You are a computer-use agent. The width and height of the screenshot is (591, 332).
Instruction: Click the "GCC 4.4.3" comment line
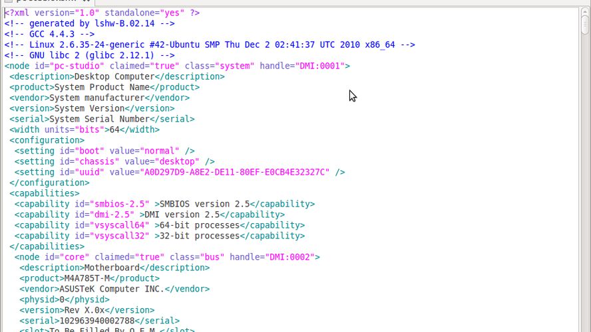[x=49, y=34]
